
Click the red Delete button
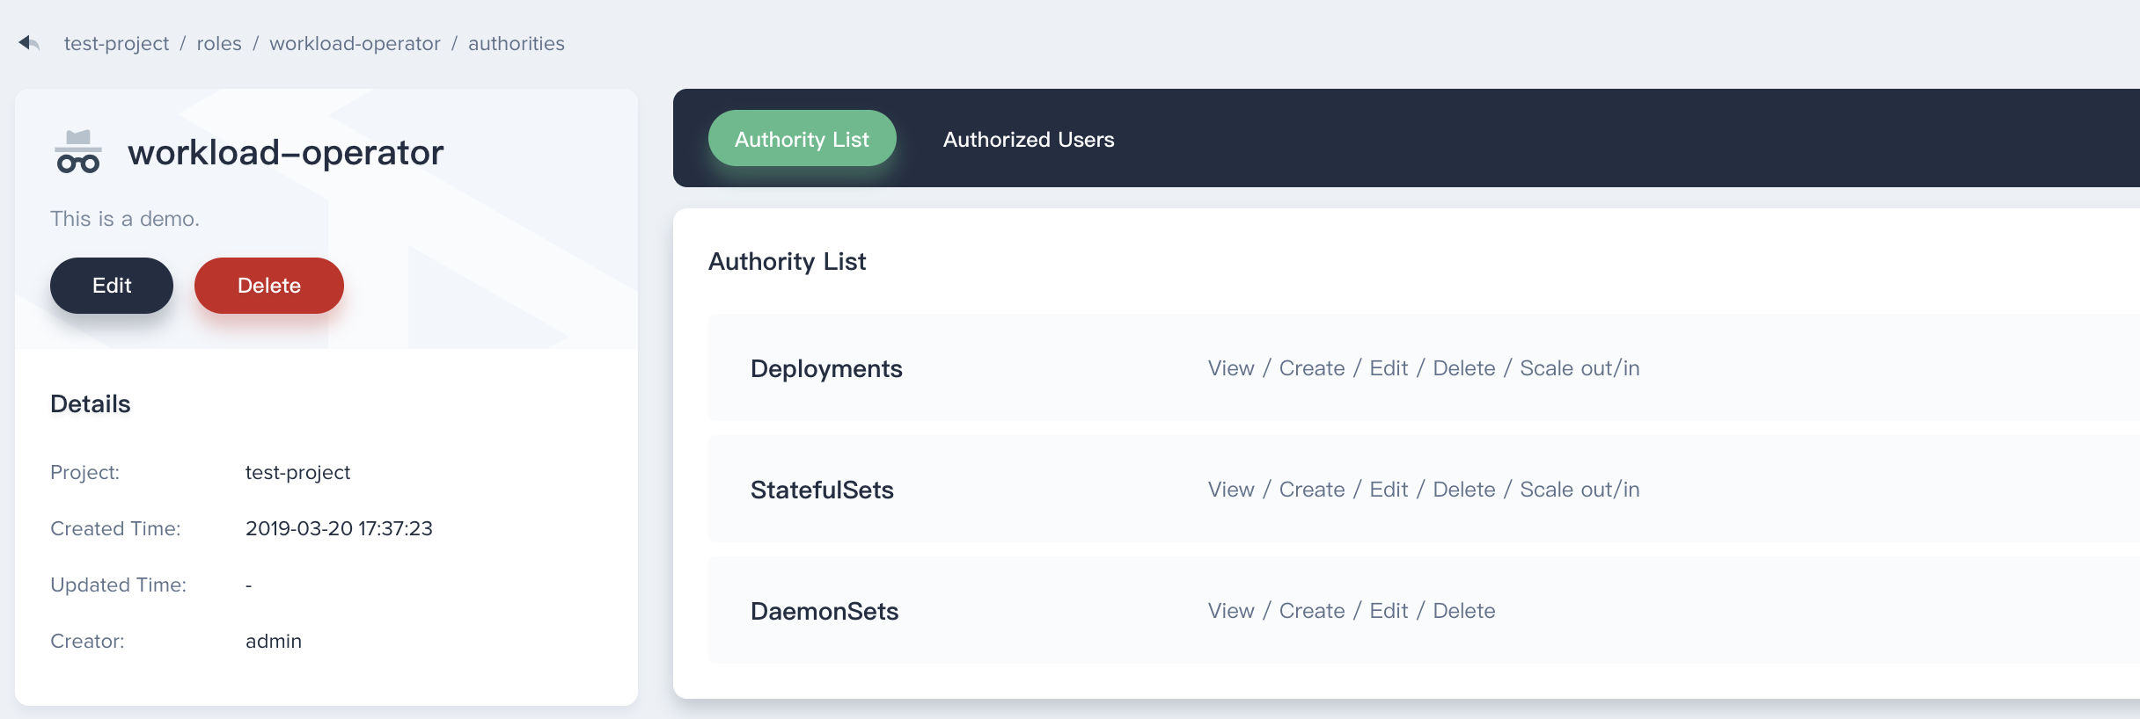[269, 285]
